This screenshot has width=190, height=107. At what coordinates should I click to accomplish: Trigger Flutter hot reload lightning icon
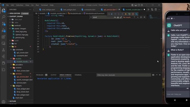pyautogui.click(x=126, y=14)
